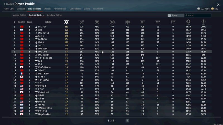The height and width of the screenshot is (125, 223).
Task: Open the Medals tab
Action: [47, 9]
